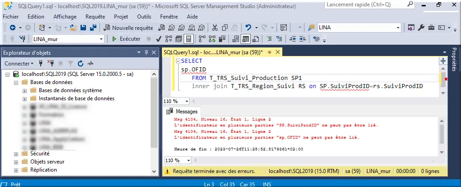This screenshot has width=461, height=187.
Task: Switch to Results to Text mode
Action: coord(236,39)
